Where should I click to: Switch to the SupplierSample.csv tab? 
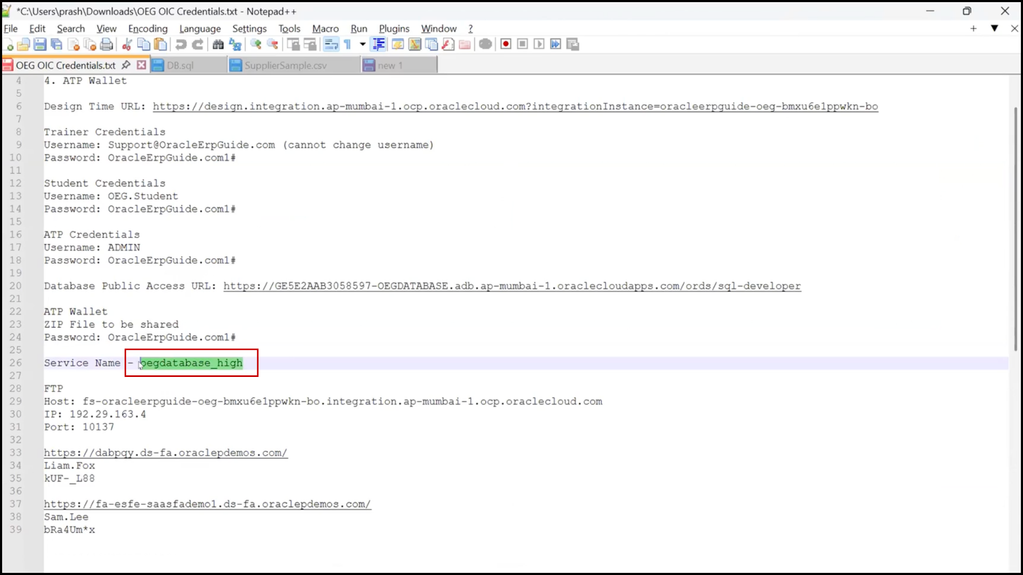293,65
